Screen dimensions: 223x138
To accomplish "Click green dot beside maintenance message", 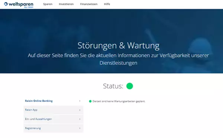I will click(x=90, y=101).
